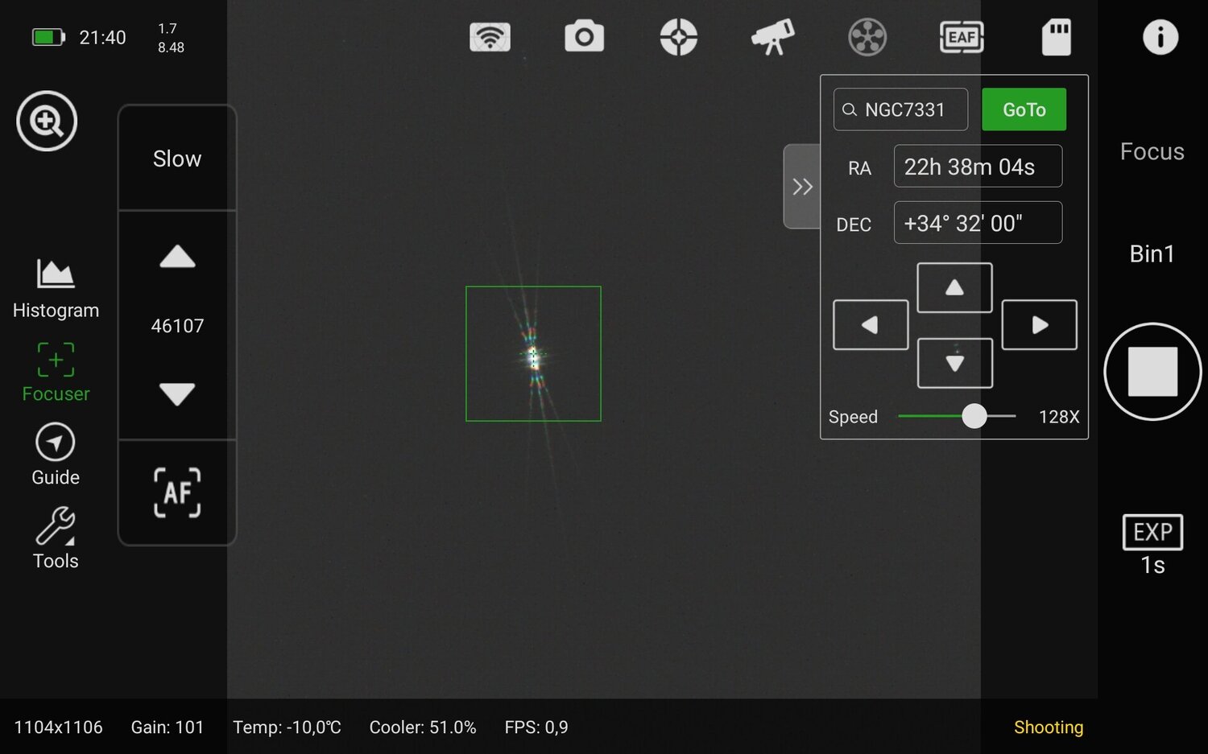Adjust the mount Speed slider
This screenshot has width=1208, height=754.
tap(975, 416)
